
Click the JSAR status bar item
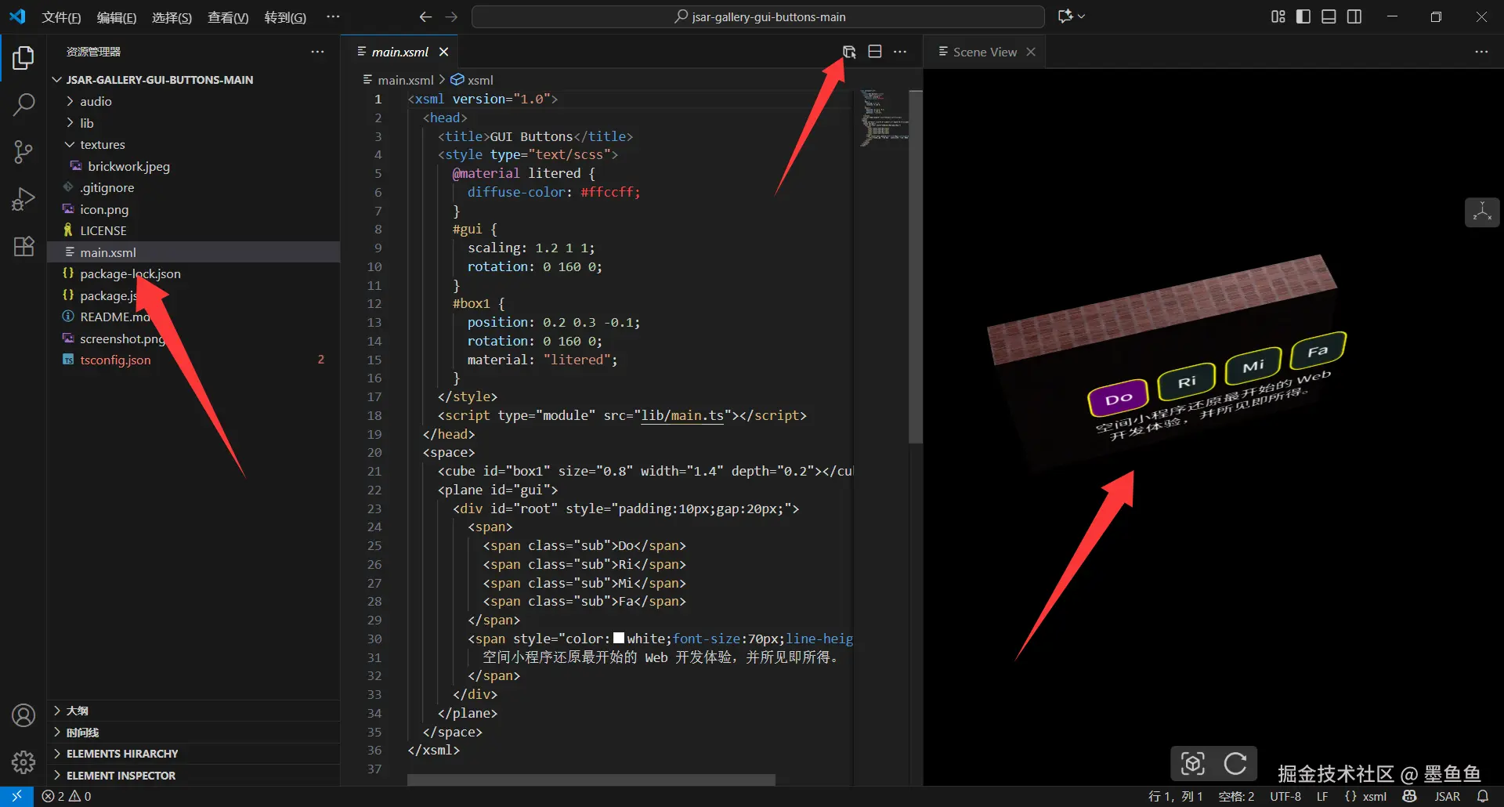1447,796
